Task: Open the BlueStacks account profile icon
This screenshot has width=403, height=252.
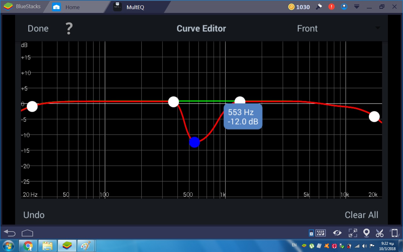Action: 344,7
